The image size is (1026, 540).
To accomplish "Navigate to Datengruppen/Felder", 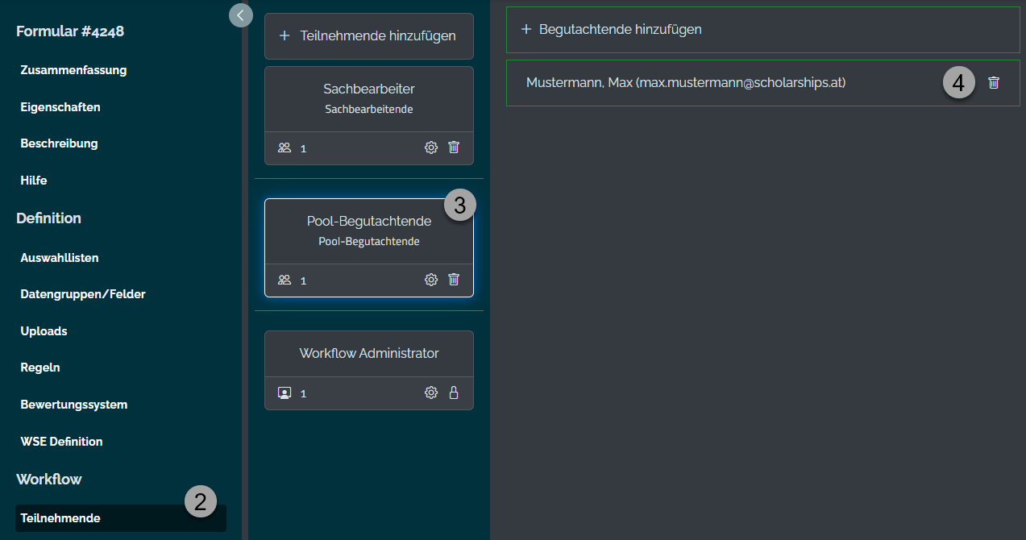I will [83, 294].
